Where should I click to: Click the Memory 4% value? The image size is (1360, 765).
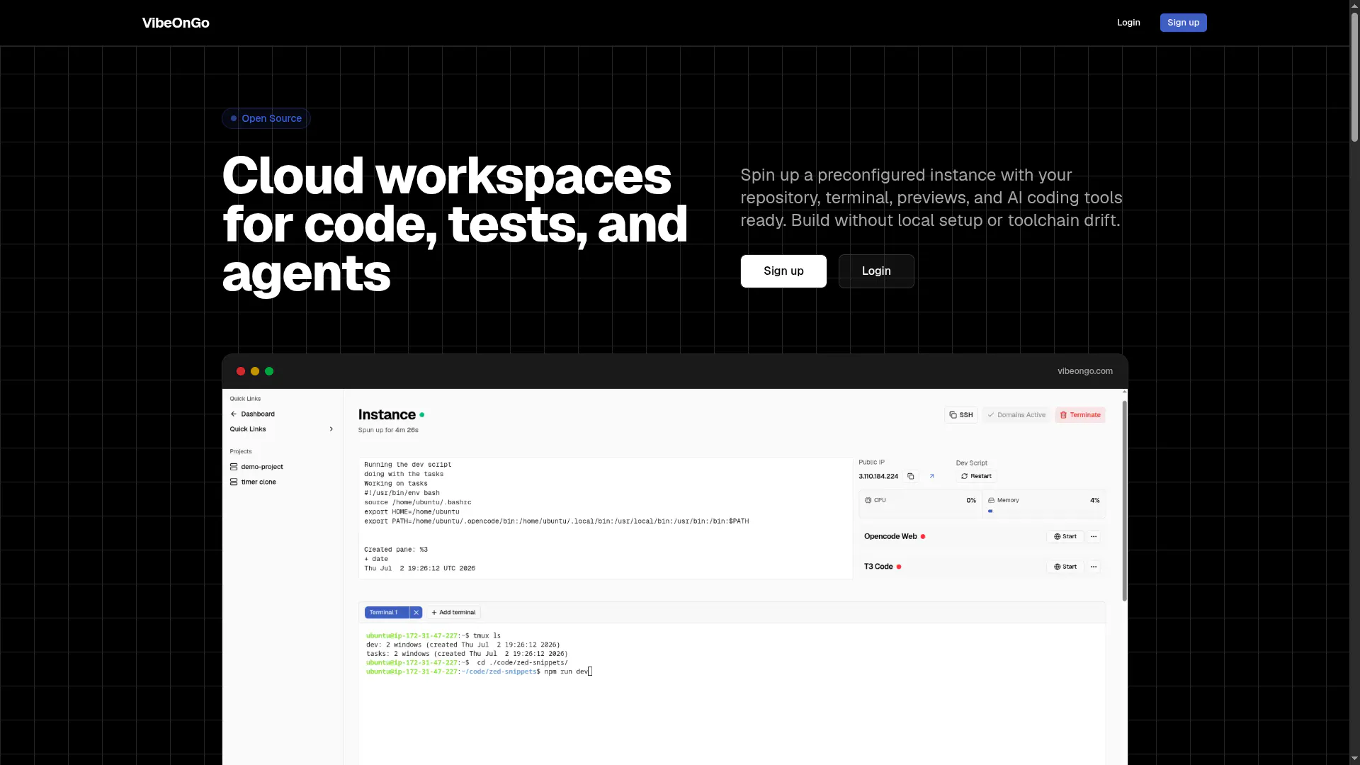coord(1095,500)
